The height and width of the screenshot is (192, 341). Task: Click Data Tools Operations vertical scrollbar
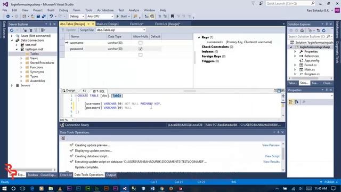pyautogui.click(x=283, y=156)
